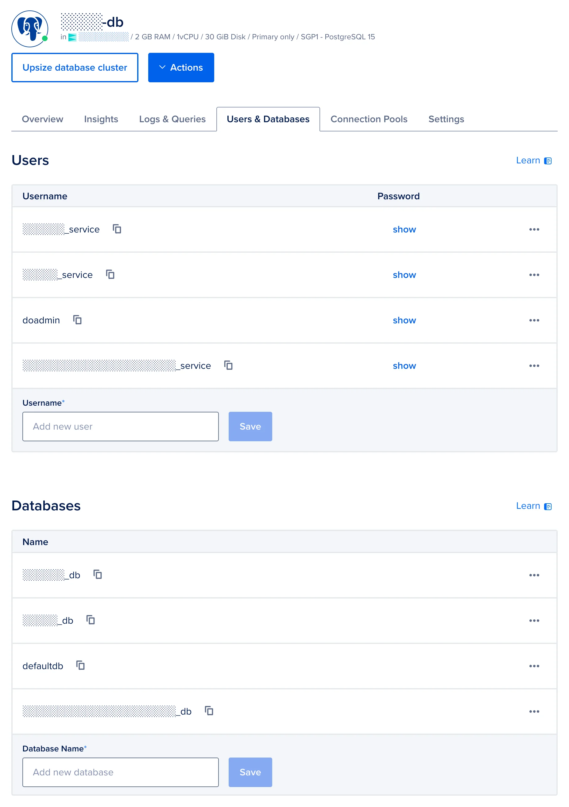Reveal password for the first _service user
Image resolution: width=569 pixels, height=807 pixels.
(x=404, y=229)
